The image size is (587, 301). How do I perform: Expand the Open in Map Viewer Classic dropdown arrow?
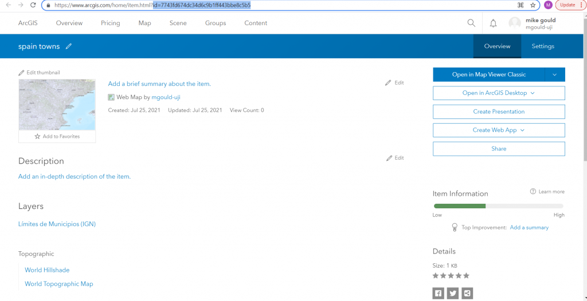tap(555, 74)
